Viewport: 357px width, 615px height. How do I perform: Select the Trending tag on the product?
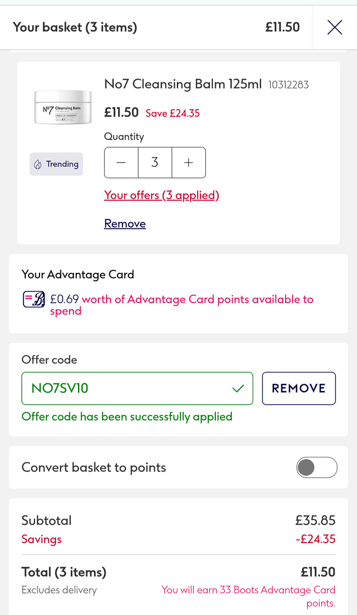coord(56,164)
